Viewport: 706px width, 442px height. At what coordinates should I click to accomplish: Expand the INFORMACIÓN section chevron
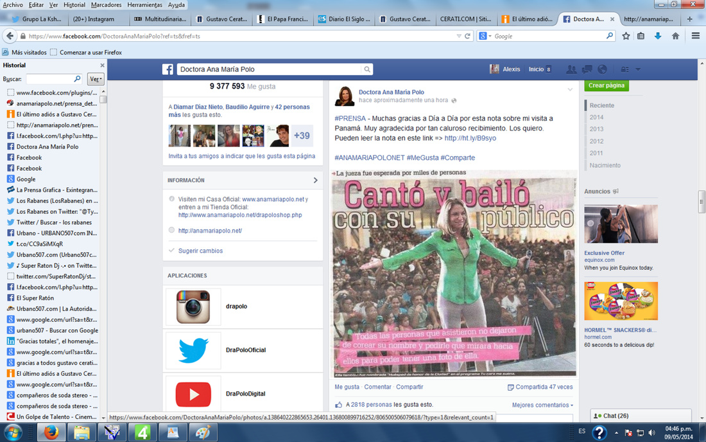pos(315,181)
